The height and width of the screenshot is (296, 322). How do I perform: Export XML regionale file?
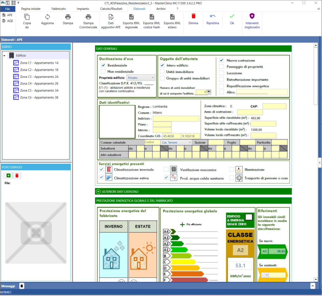[131, 21]
